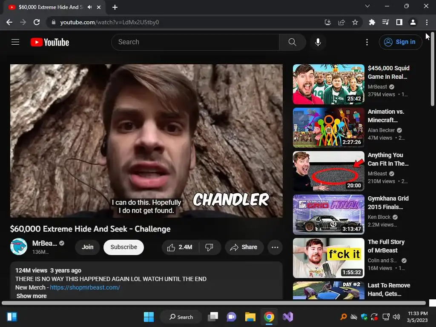
Task: Open File Explorer from the taskbar
Action: click(250, 317)
